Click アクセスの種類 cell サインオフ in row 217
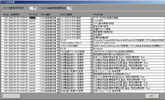The height and width of the screenshot is (100, 165). (75, 49)
